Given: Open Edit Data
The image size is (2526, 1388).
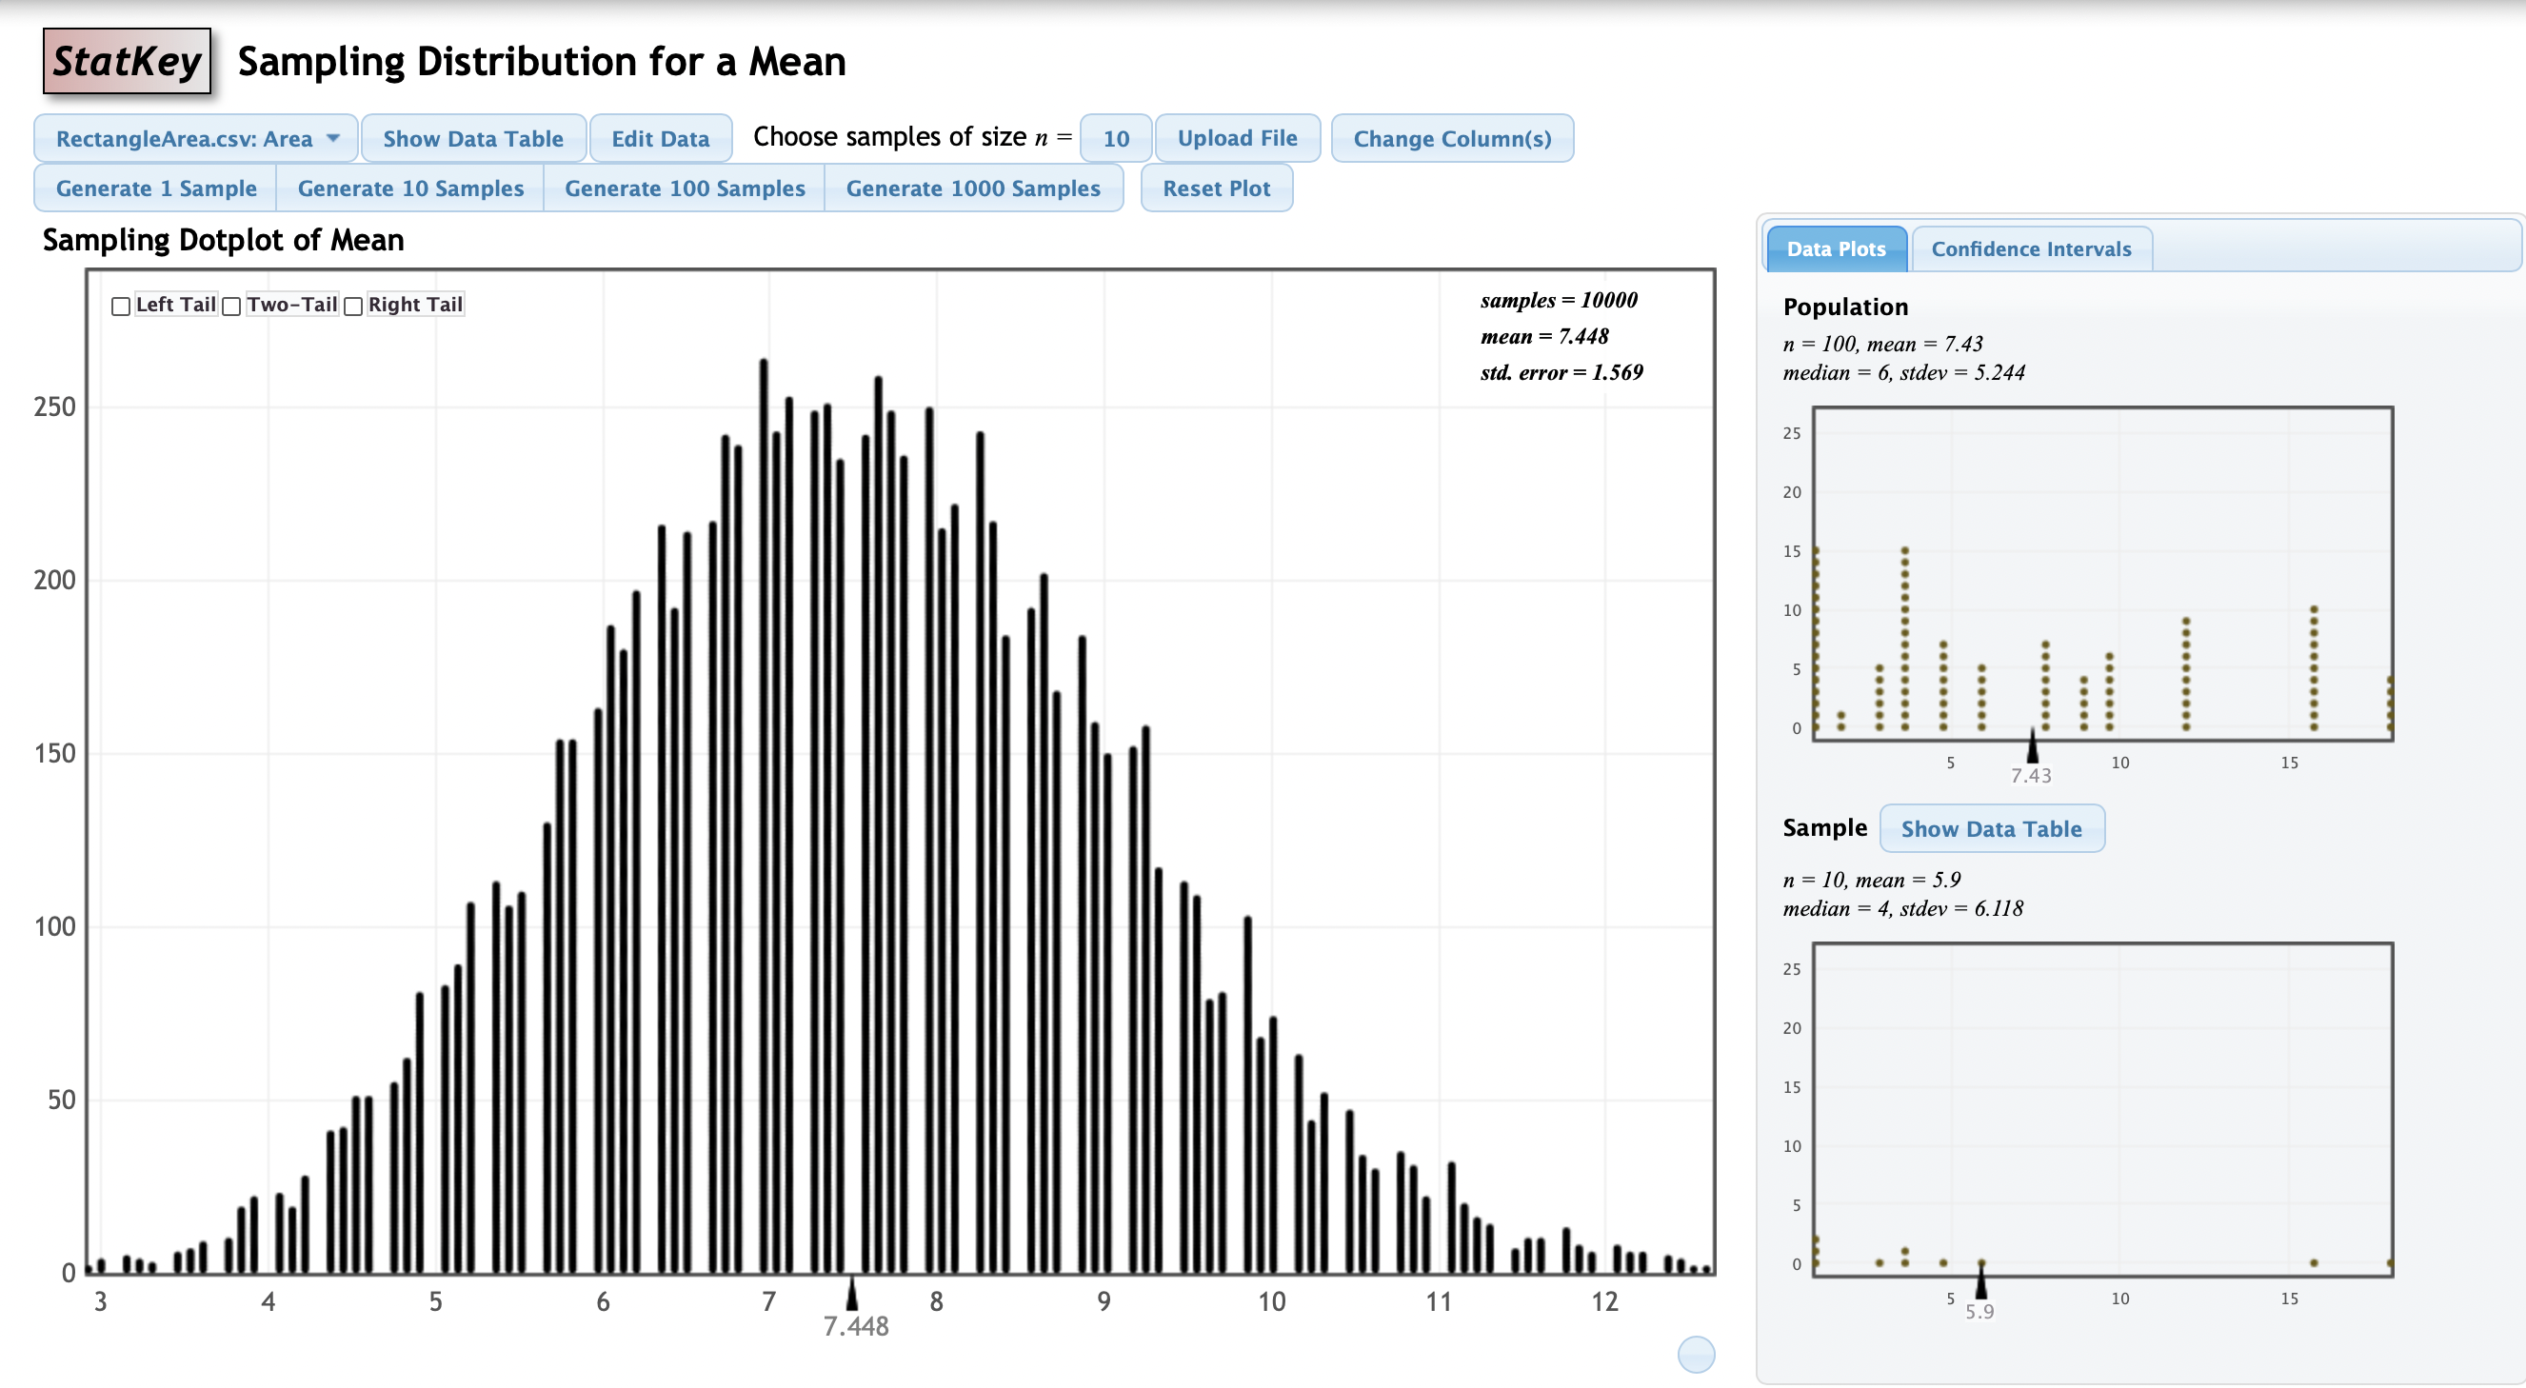Looking at the screenshot, I should point(660,139).
